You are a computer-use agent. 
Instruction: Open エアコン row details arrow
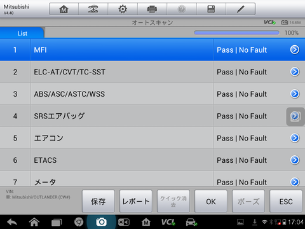tap(295, 138)
